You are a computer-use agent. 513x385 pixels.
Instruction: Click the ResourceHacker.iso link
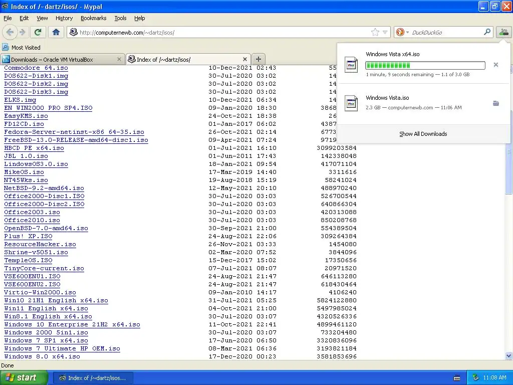point(40,244)
